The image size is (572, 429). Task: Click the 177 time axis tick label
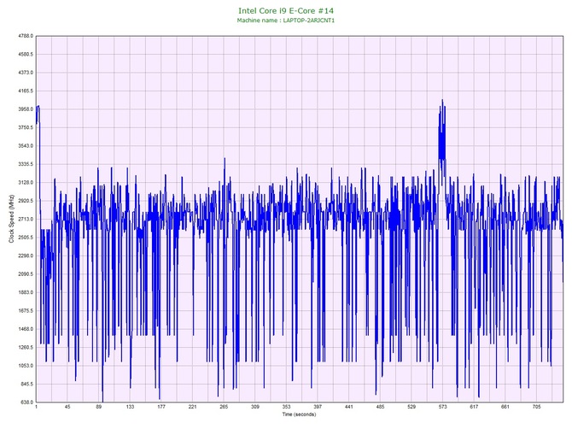click(161, 407)
